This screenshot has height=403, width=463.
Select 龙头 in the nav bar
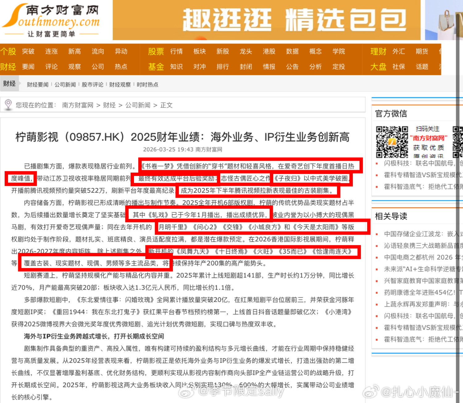246,51
